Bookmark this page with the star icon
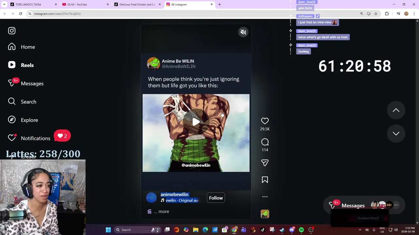 click(x=376, y=14)
